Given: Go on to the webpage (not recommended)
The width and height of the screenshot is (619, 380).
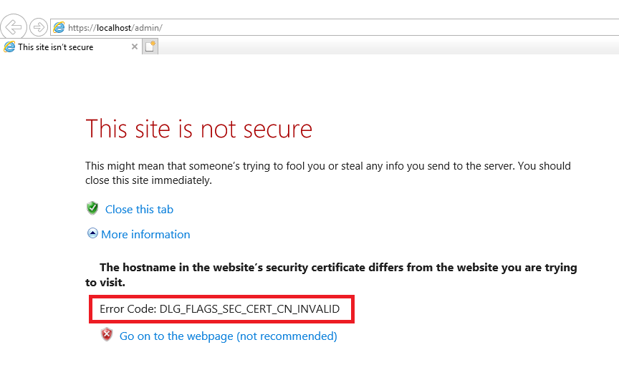Looking at the screenshot, I should click(228, 336).
